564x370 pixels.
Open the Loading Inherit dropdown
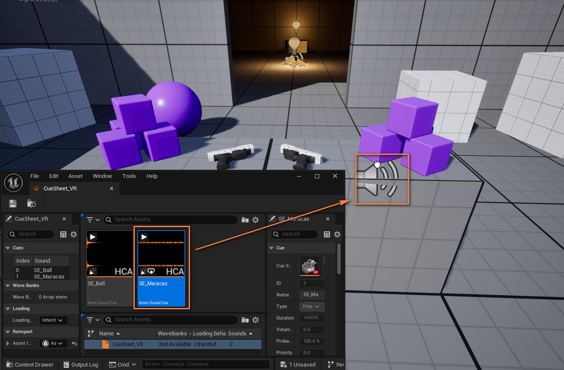click(x=53, y=320)
